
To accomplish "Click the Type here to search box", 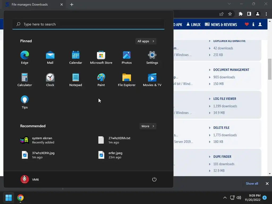I will click(88, 24).
